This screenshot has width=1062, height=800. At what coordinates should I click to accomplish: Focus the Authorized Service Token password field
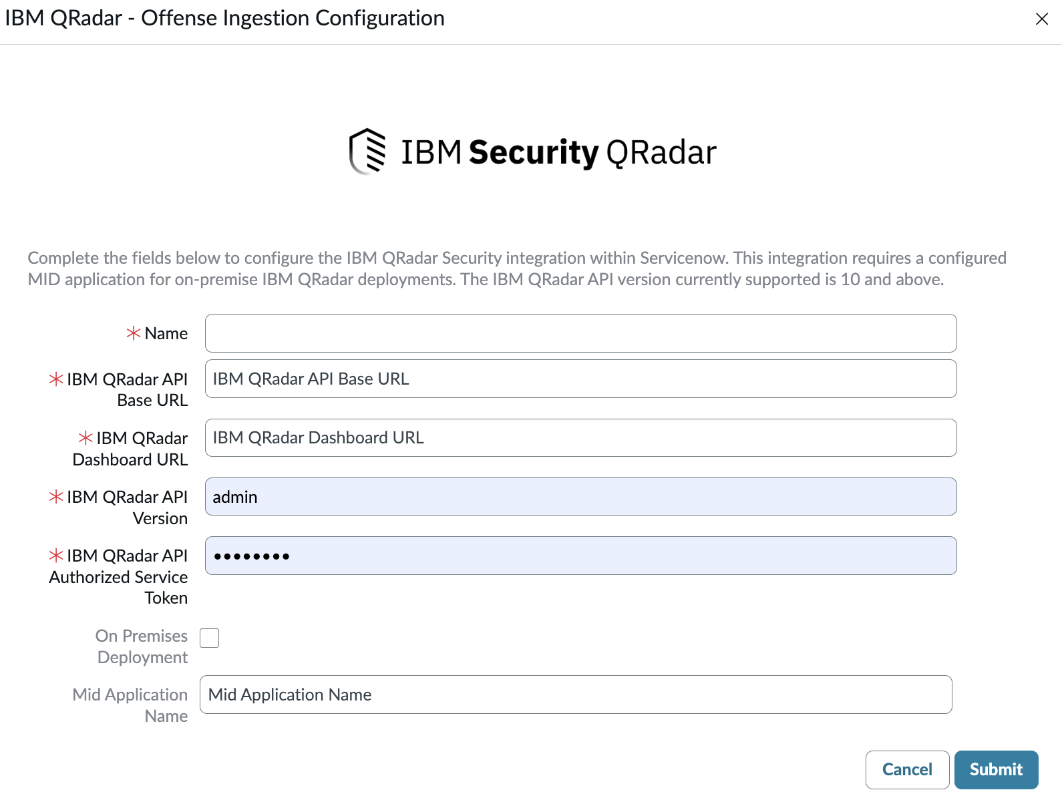coord(580,556)
